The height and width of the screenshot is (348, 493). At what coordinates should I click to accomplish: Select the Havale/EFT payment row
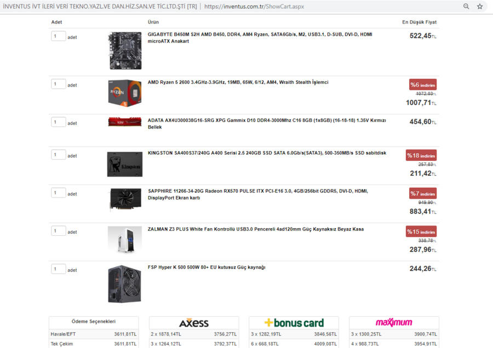[x=93, y=334]
